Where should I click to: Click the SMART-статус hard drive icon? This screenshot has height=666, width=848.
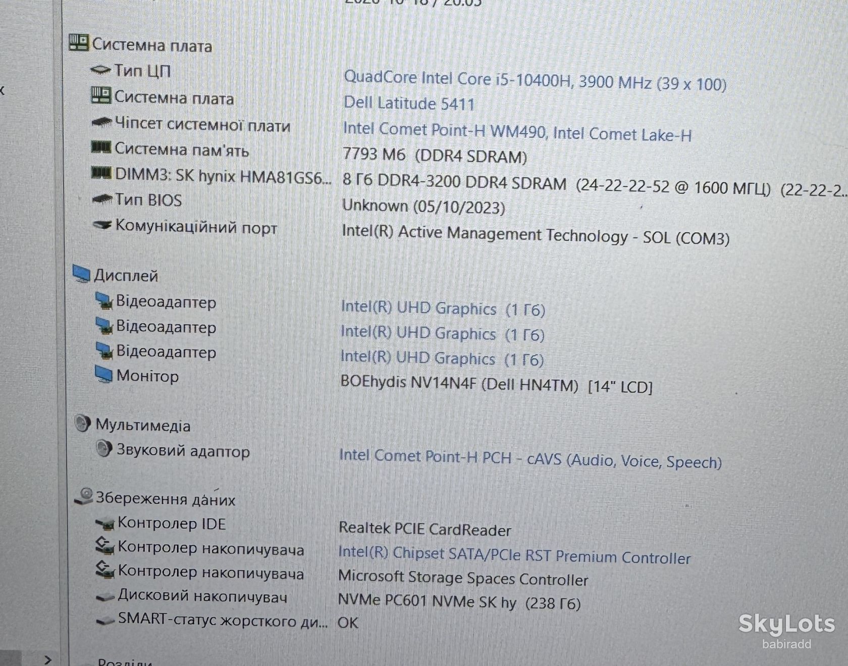(105, 620)
